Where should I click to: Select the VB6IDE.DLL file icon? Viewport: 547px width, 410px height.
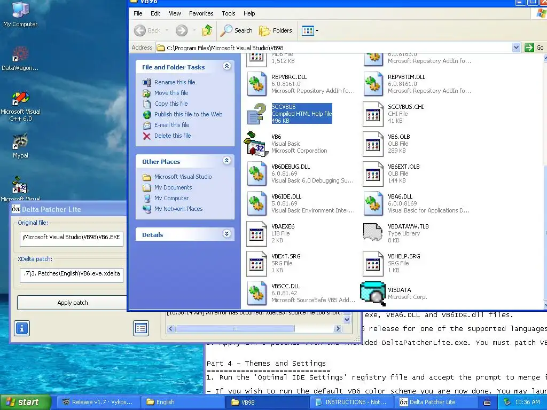click(257, 203)
